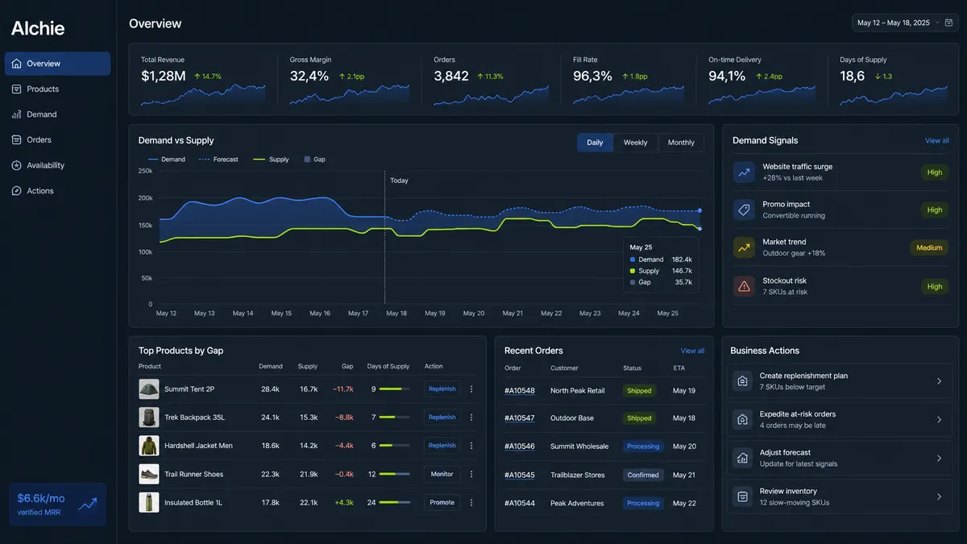
Task: Click the Review inventory icon
Action: (742, 496)
